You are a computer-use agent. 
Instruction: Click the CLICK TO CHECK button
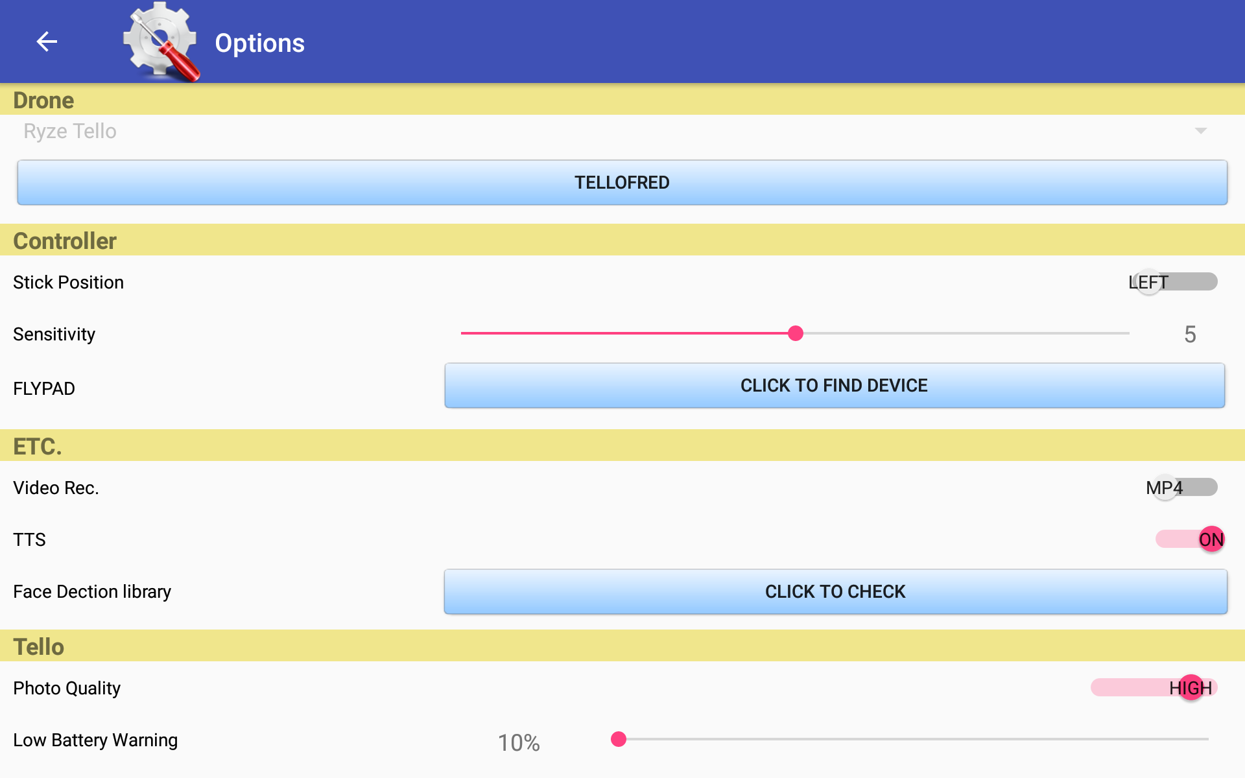[835, 592]
